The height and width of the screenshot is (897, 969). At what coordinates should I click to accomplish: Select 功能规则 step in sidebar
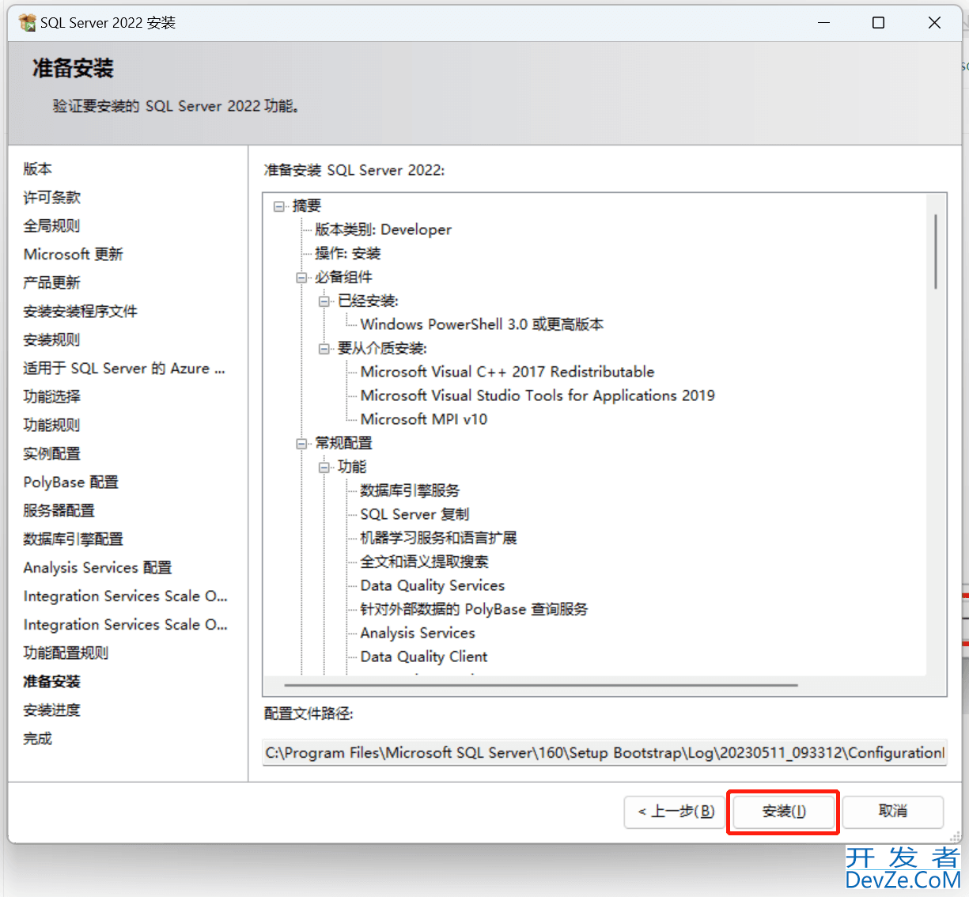[x=52, y=425]
